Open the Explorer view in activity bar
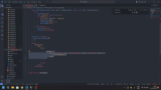Image resolution: width=161 pixels, height=90 pixels. (x=2, y=6)
